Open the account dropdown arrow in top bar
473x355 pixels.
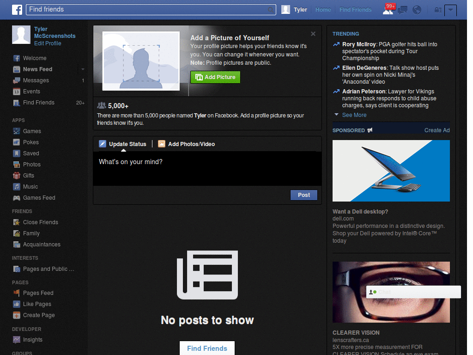tap(450, 10)
